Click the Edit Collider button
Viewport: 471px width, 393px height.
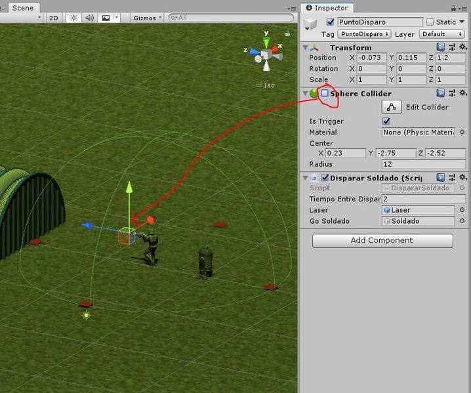click(x=392, y=107)
